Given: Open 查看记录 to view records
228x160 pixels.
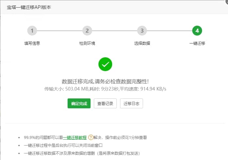Looking at the screenshot, I should tap(105, 103).
